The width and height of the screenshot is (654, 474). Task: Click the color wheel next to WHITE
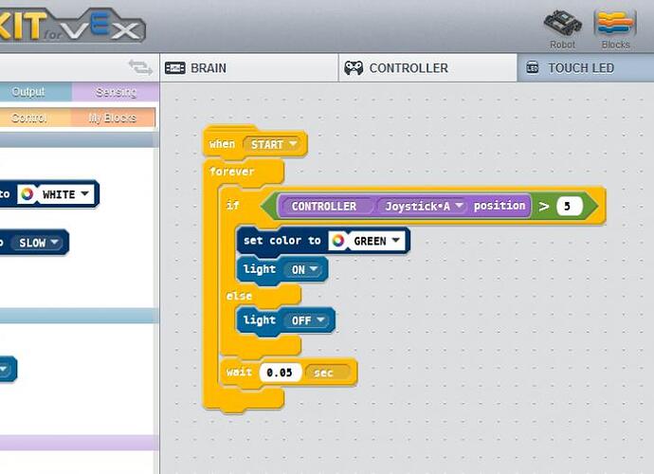[x=27, y=194]
